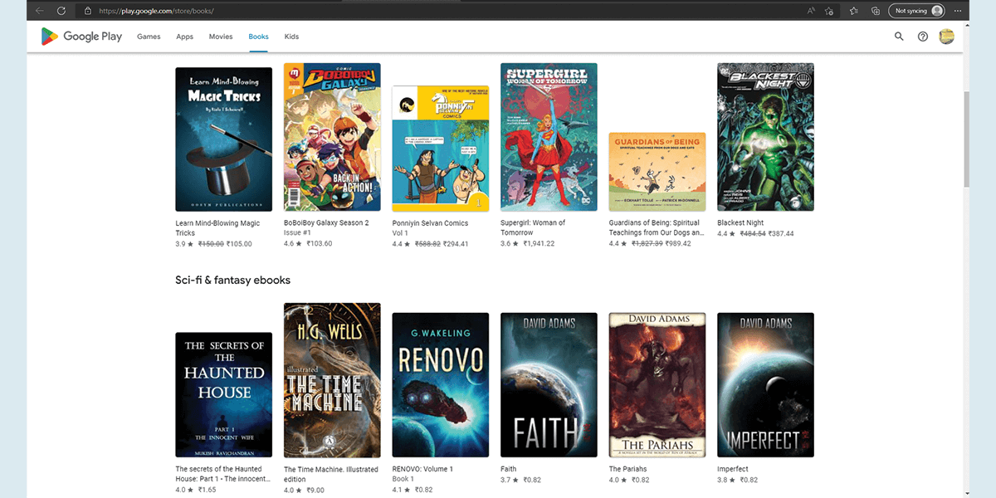Open the Blackest Night book page

click(x=765, y=136)
